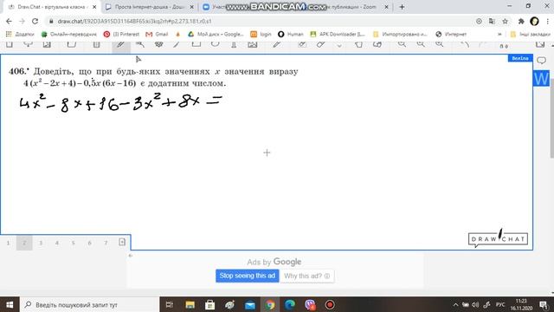
Task: Select the straight line tool
Action: pyautogui.click(x=177, y=44)
